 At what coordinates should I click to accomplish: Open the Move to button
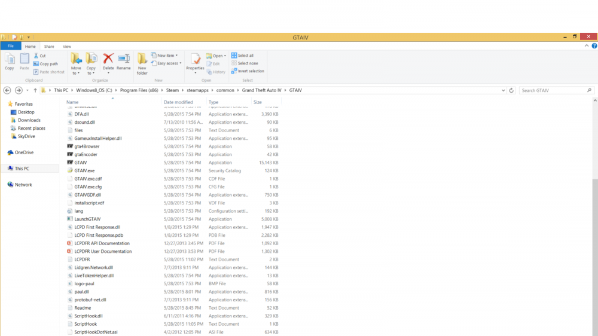click(76, 64)
